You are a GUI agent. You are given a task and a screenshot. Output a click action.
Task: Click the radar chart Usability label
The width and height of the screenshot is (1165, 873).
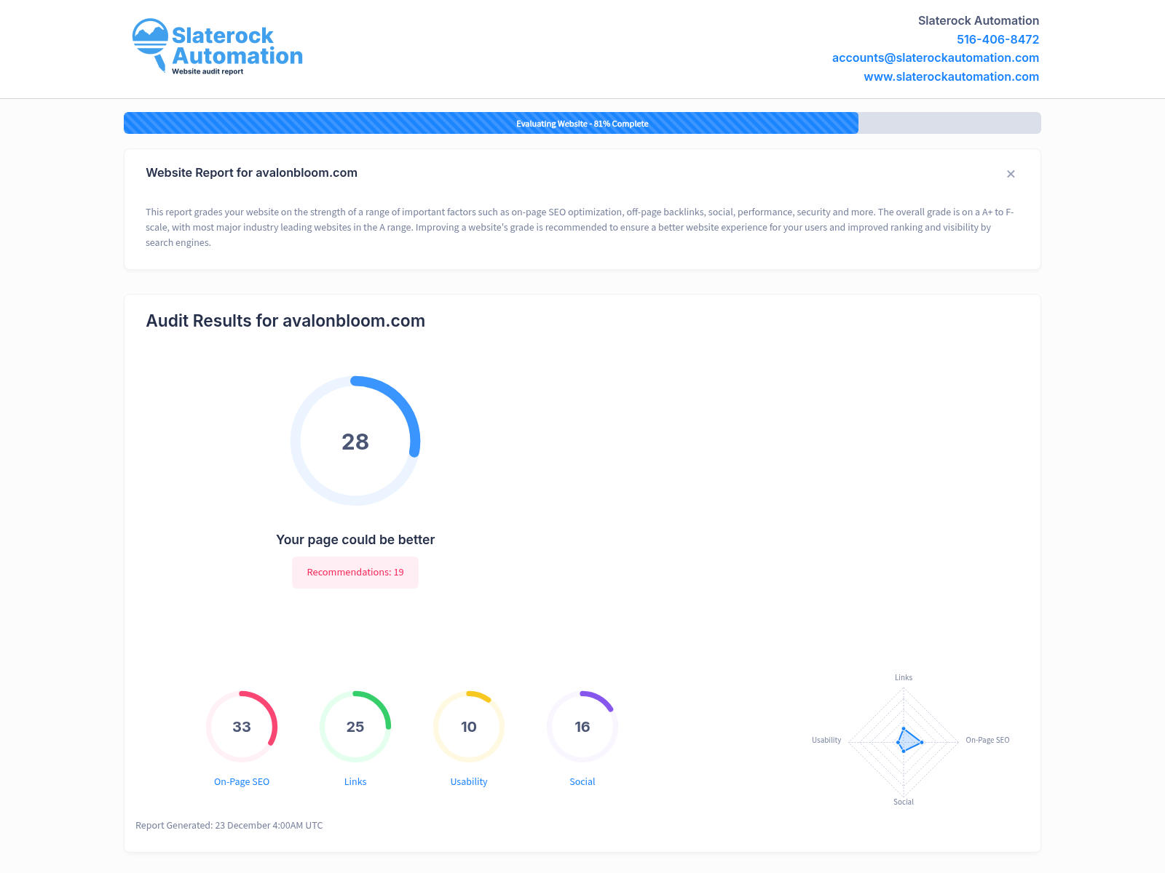click(826, 740)
